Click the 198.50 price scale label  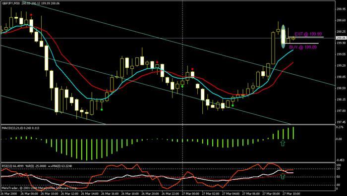[341, 88]
